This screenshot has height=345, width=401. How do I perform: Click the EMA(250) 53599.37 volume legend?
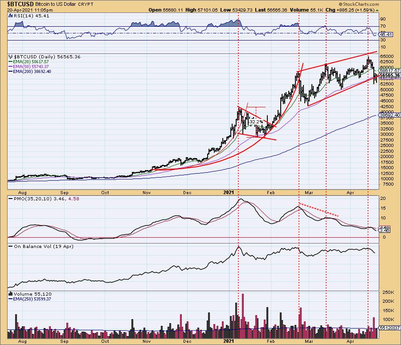(x=30, y=299)
